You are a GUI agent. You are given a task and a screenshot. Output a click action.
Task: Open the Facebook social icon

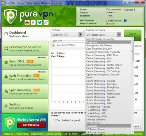tap(33, 23)
